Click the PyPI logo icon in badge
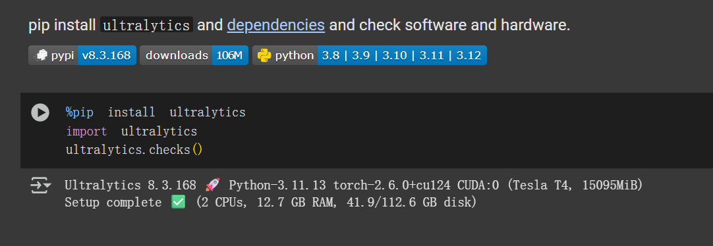The image size is (713, 246). click(x=42, y=55)
